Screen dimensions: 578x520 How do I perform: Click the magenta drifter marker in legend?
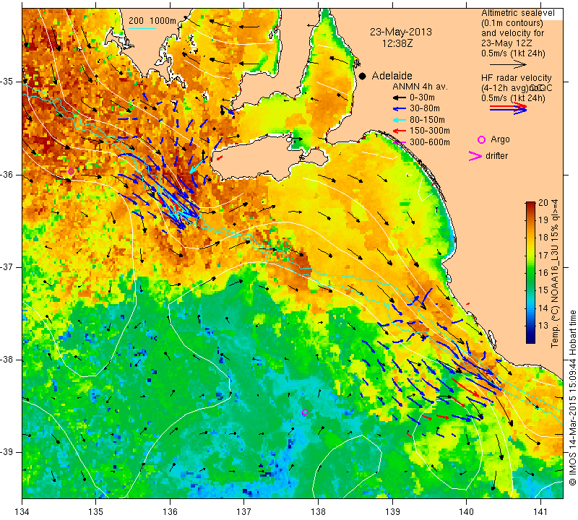(475, 156)
